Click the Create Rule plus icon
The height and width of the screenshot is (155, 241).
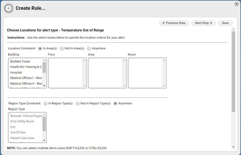[x=9, y=8]
